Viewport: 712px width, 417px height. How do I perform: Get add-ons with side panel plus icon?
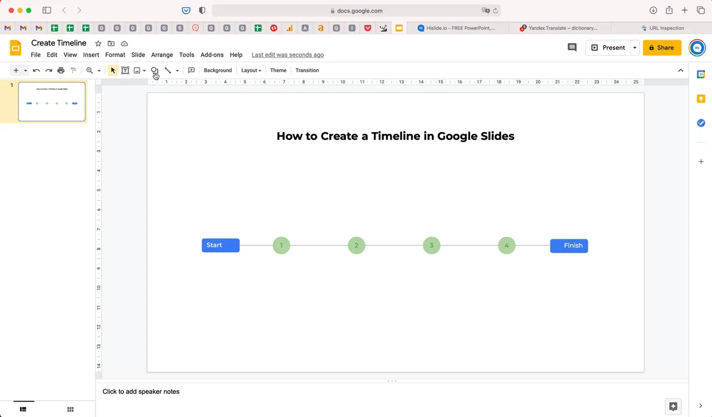701,162
